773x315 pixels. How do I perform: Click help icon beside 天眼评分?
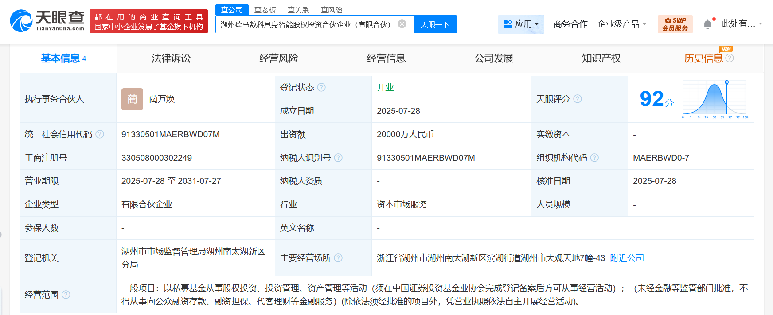tap(578, 99)
